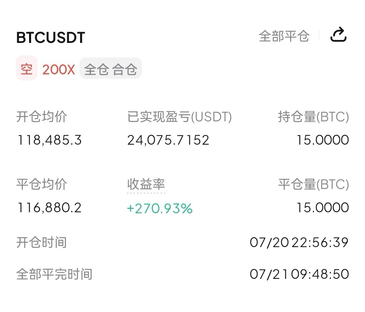This screenshot has height=312, width=365.
Task: Tap the entry average price 118,485.3
Action: 49,140
